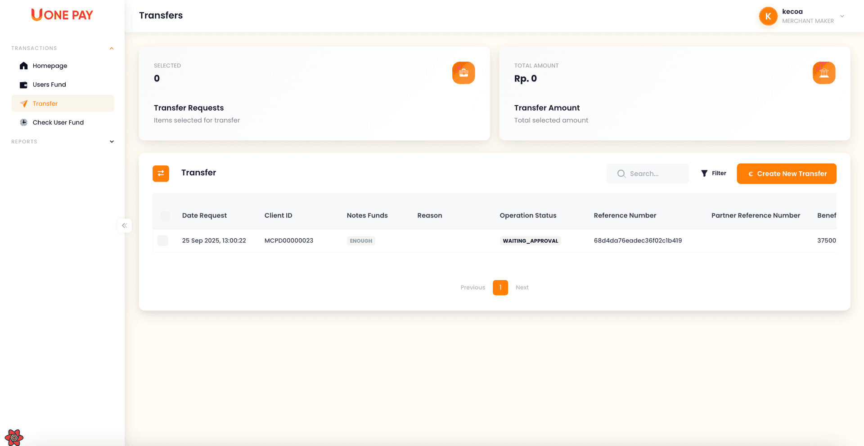
Task: Toggle the select-all checkbox in table header
Action: 165,216
